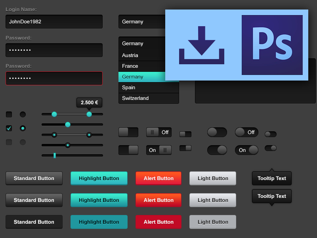This screenshot has width=317, height=238.
Task: Tick the empty unchecked checkbox
Action: pyautogui.click(x=9, y=114)
